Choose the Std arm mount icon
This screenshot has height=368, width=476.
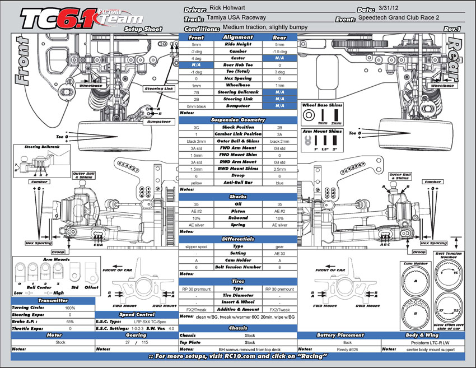click(x=74, y=272)
